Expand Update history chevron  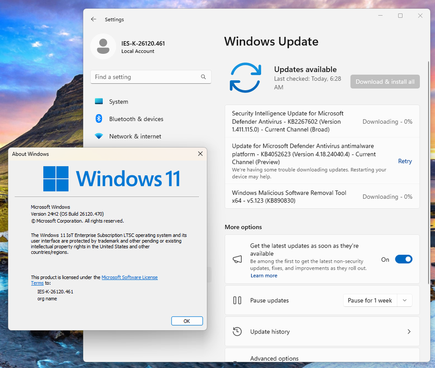409,331
